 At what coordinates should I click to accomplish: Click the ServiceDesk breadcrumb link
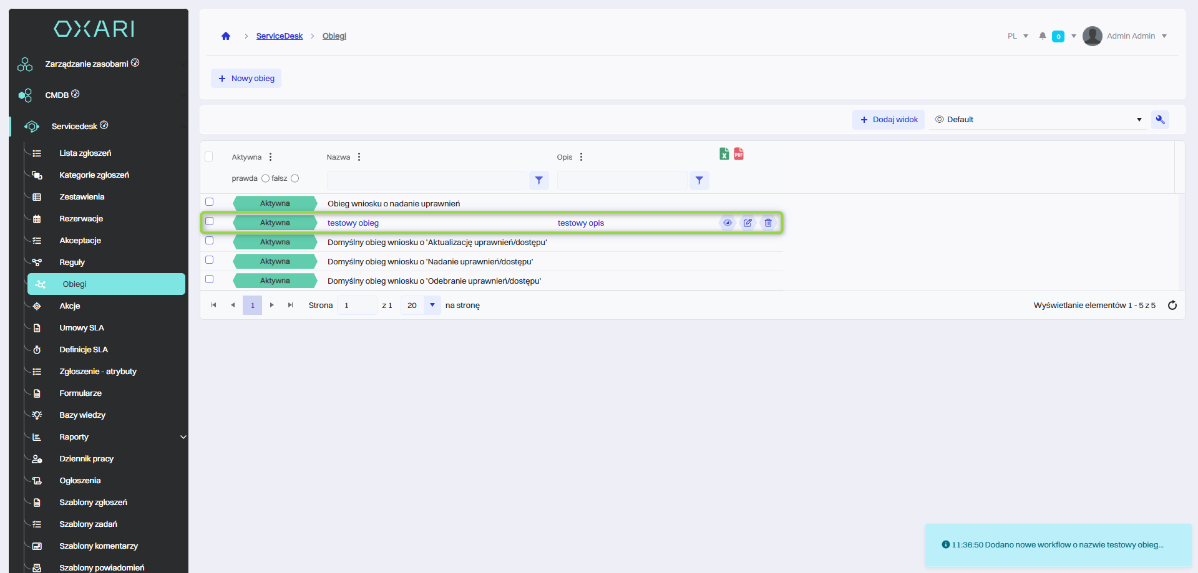coord(279,36)
